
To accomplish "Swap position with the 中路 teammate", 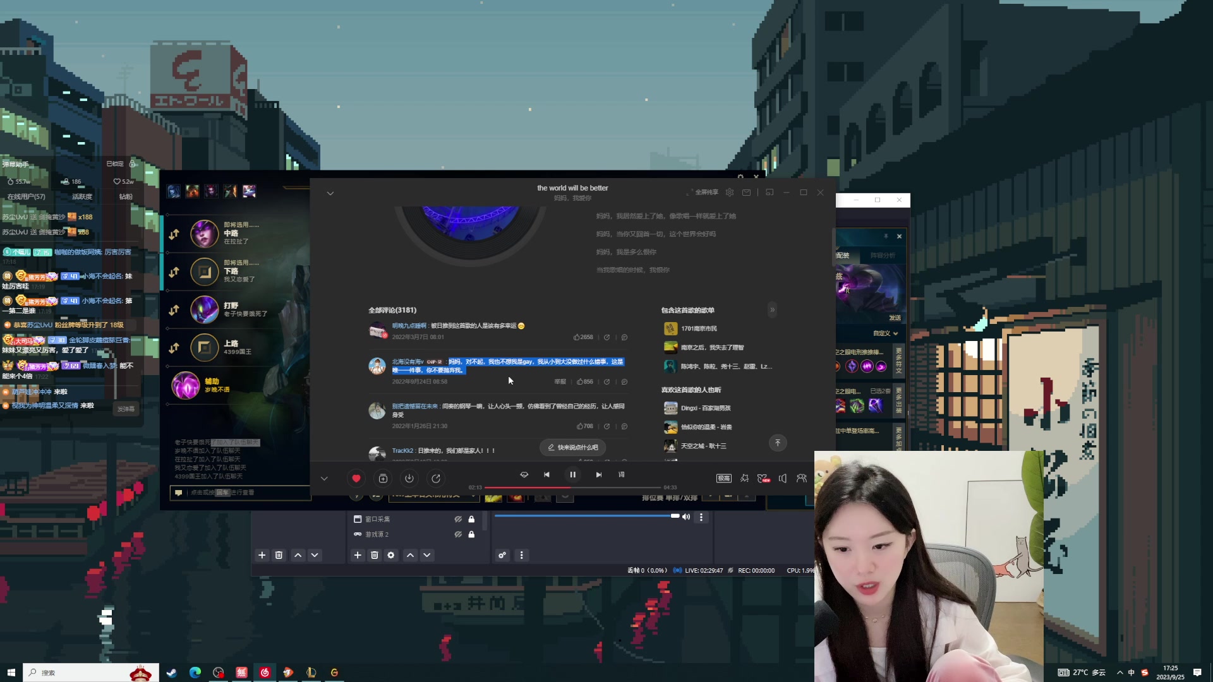I will pyautogui.click(x=174, y=234).
